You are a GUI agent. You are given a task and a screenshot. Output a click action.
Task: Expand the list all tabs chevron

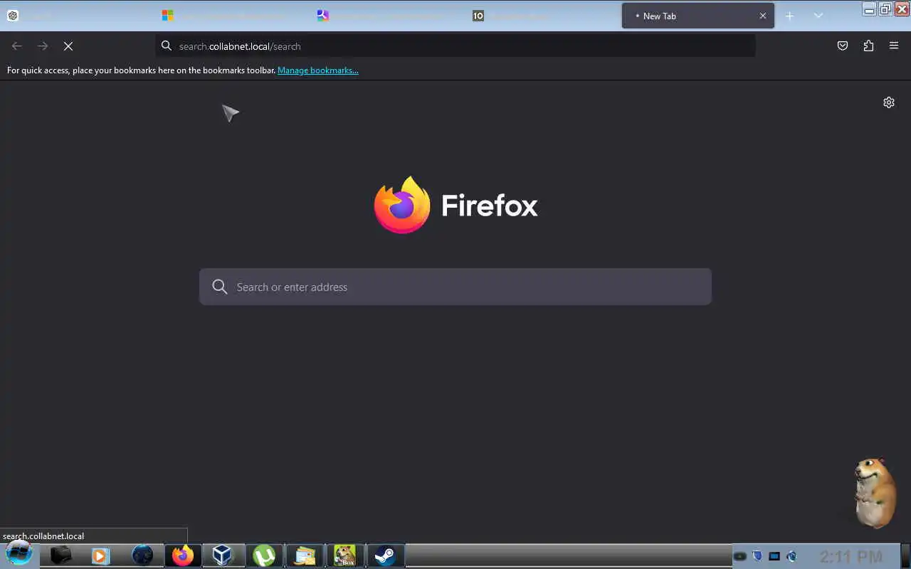coord(818,16)
